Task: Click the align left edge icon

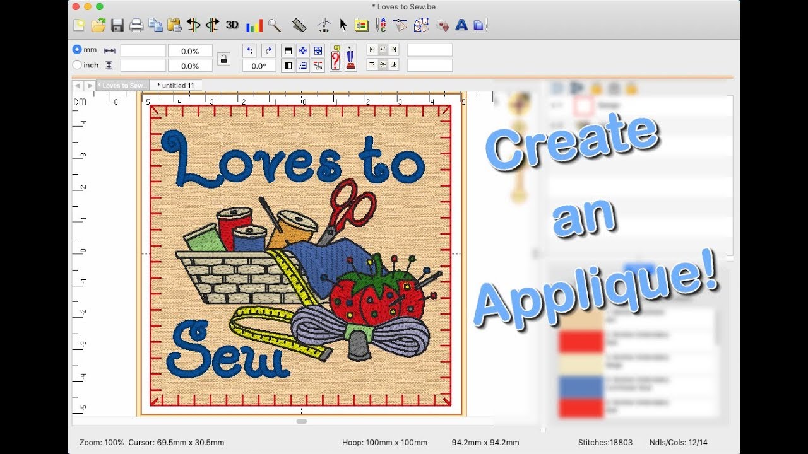Action: [372, 50]
